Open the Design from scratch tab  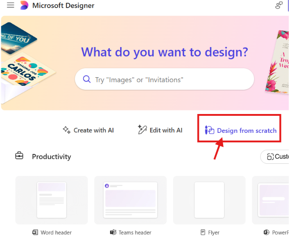click(241, 131)
